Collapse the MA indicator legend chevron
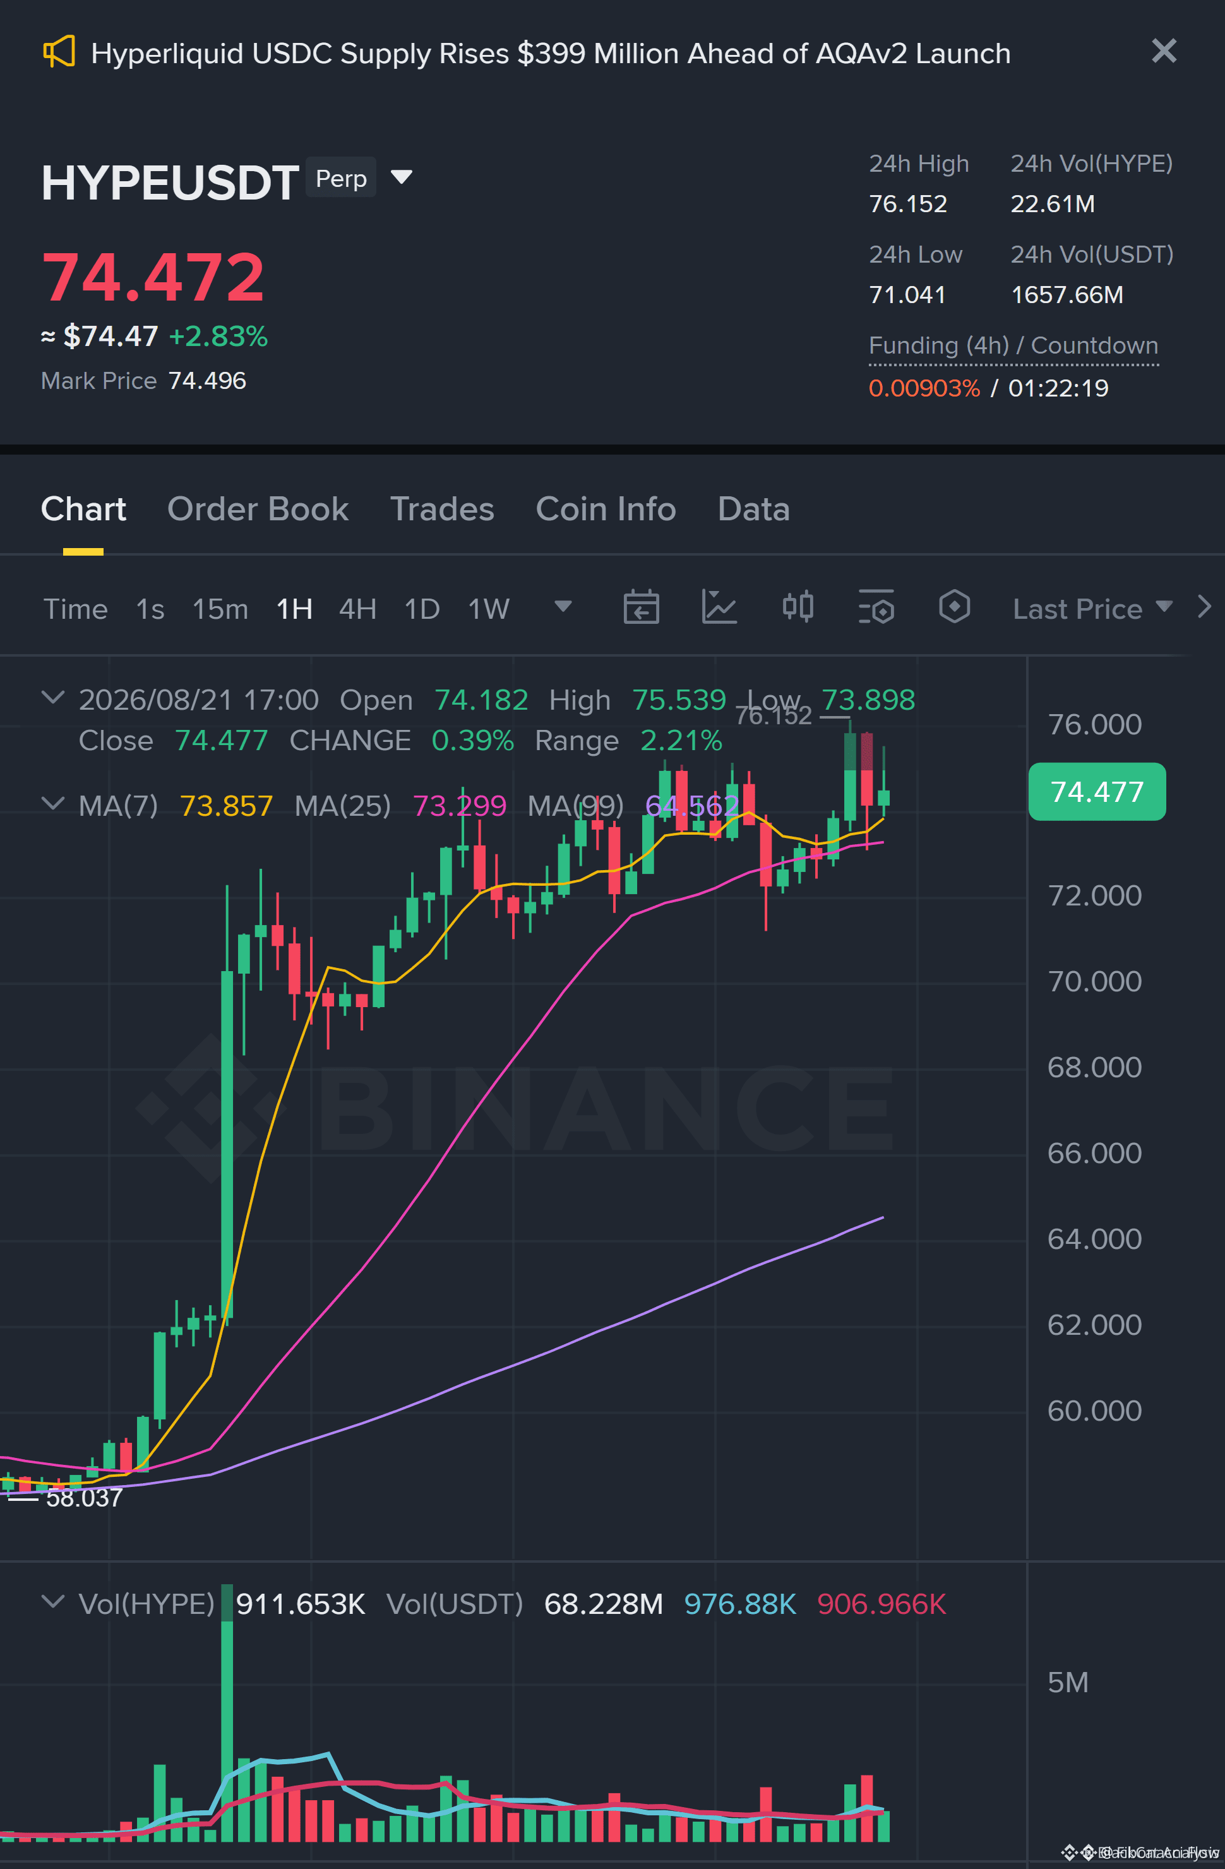Viewport: 1225px width, 1869px height. 52,803
